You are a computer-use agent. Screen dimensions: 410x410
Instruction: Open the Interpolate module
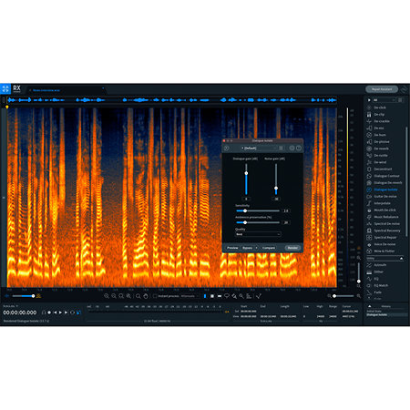click(x=379, y=203)
